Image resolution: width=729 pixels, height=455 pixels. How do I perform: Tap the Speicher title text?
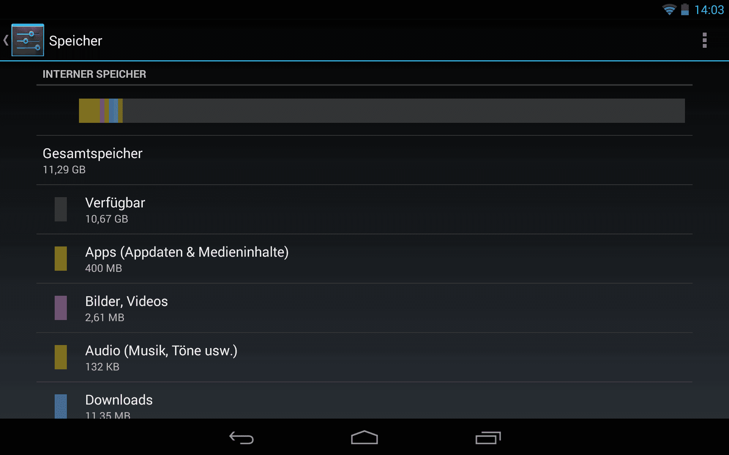click(x=76, y=41)
